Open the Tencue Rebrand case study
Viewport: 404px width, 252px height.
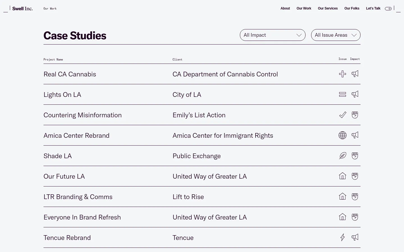(x=67, y=238)
